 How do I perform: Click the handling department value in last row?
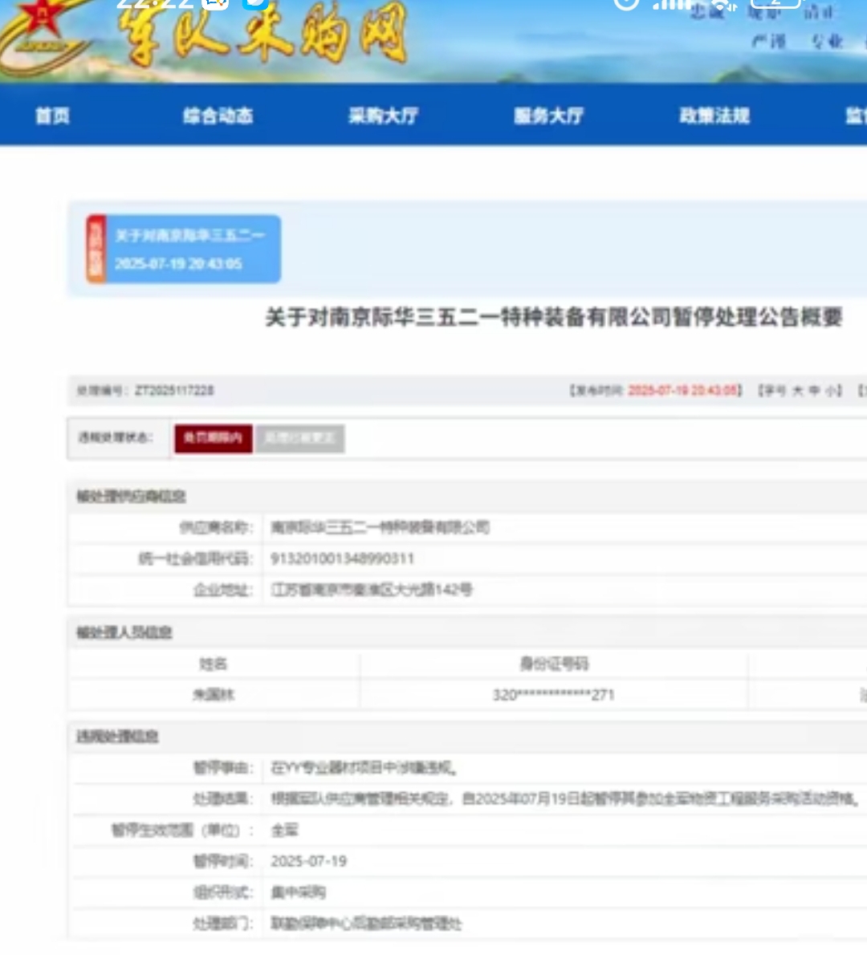[x=366, y=924]
